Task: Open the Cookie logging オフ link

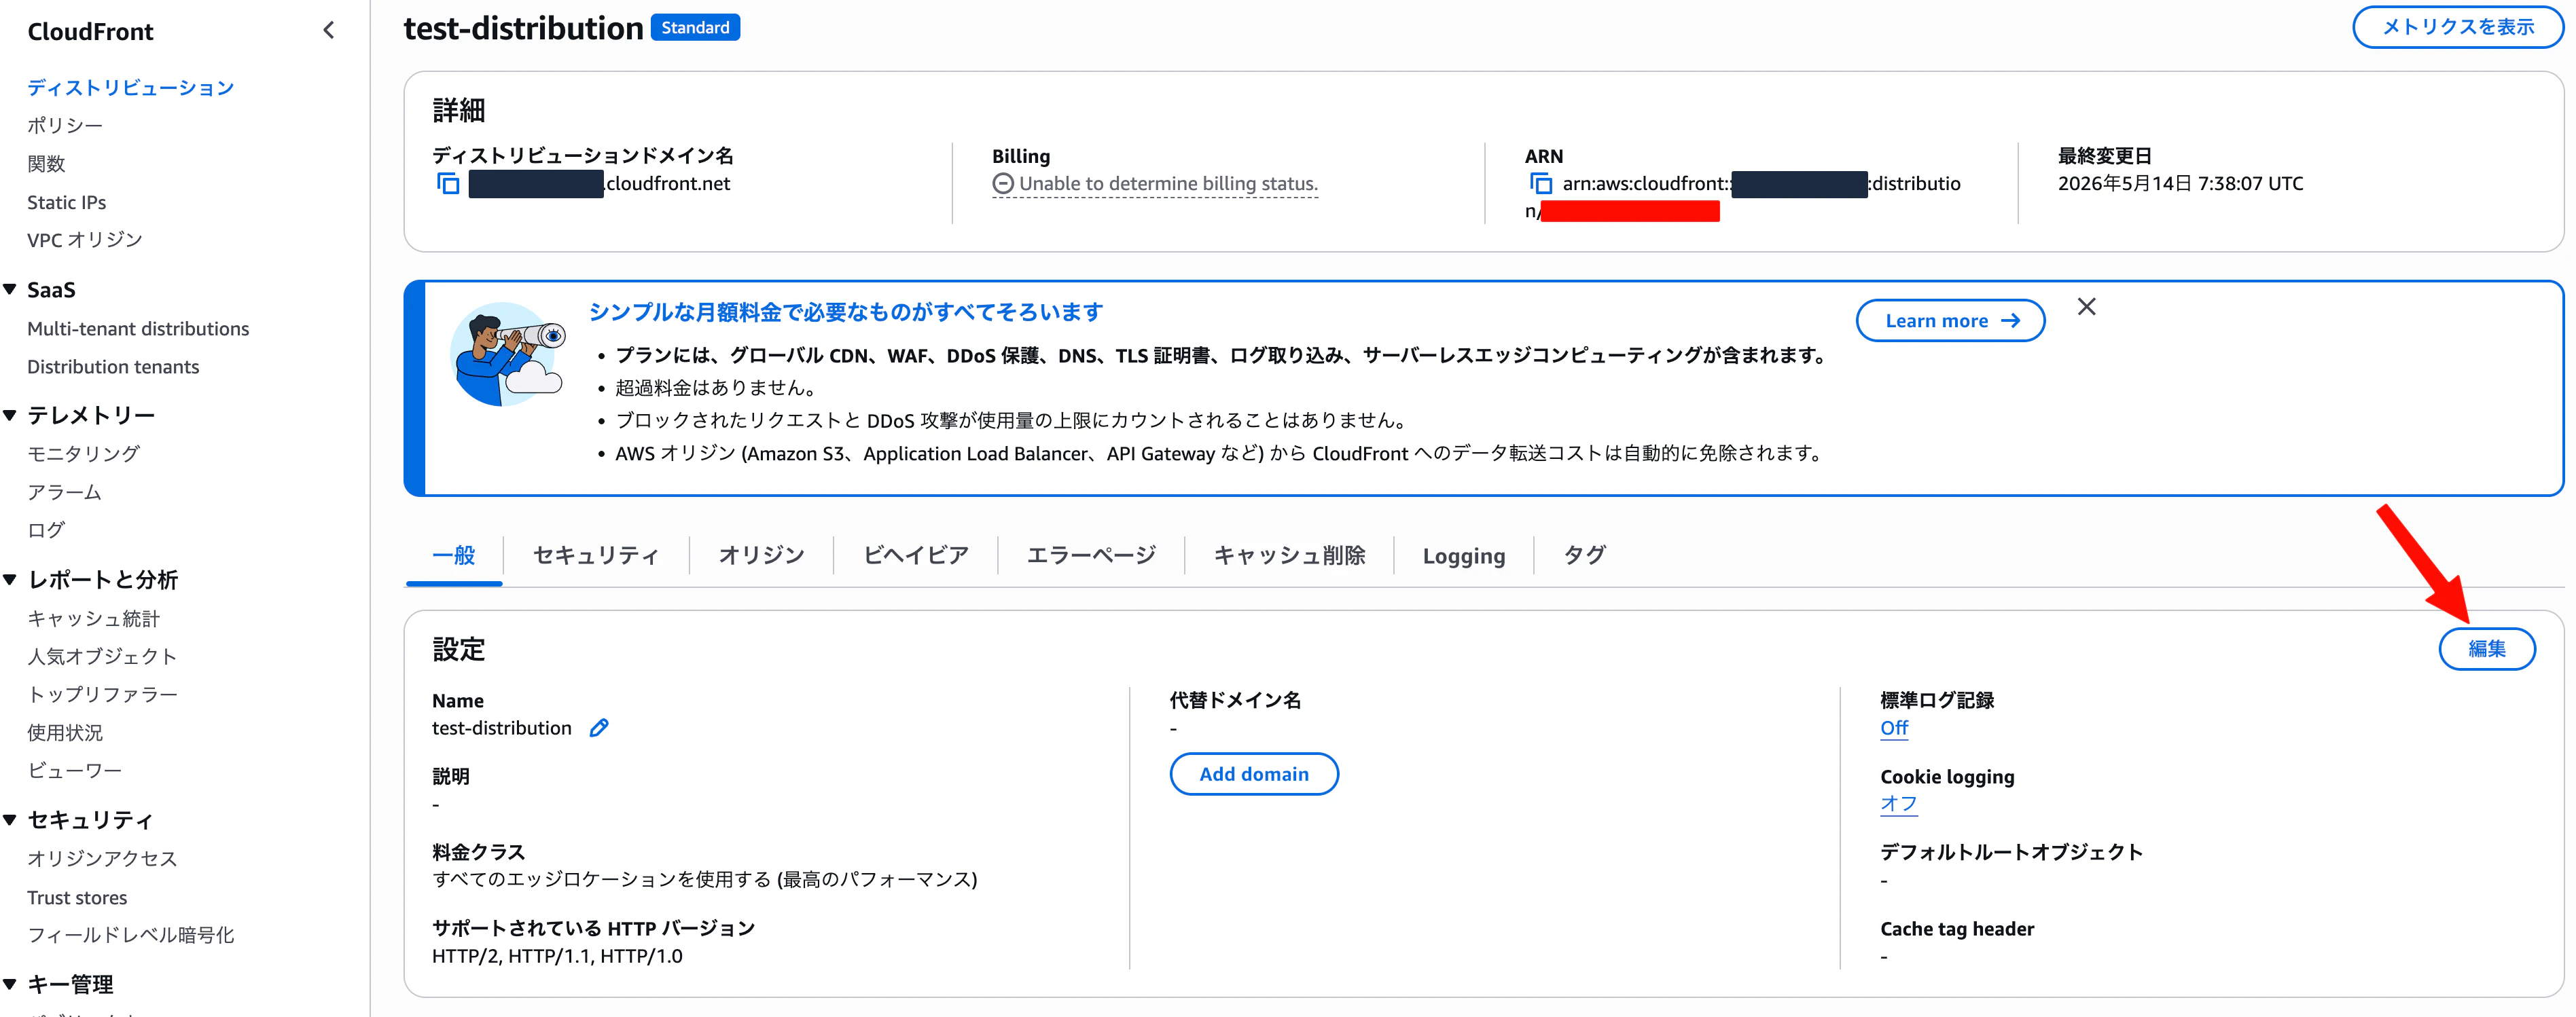Action: click(1898, 805)
